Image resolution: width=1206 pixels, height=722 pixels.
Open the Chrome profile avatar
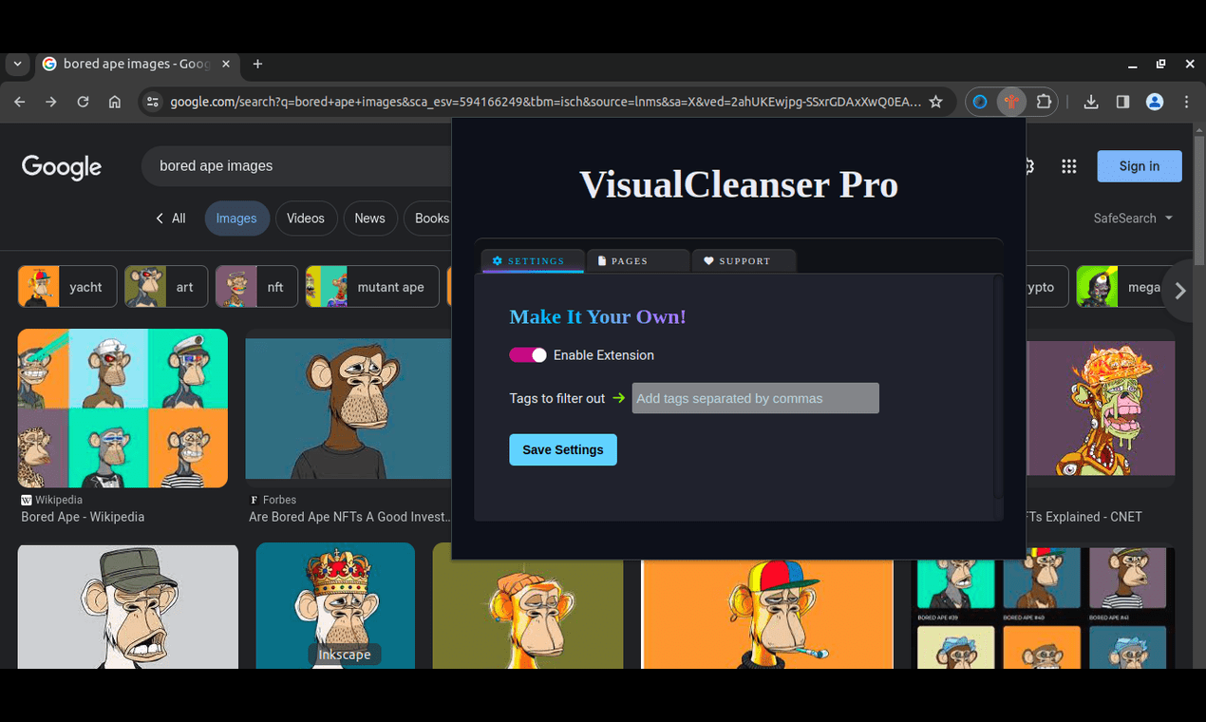(x=1155, y=102)
